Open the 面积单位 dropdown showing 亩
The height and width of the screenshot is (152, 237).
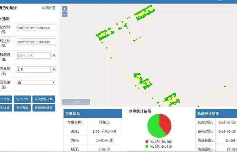(x=36, y=83)
